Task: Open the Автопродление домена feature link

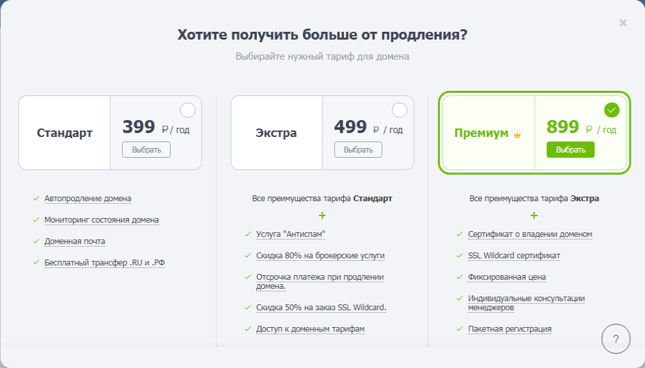Action: [x=88, y=199]
